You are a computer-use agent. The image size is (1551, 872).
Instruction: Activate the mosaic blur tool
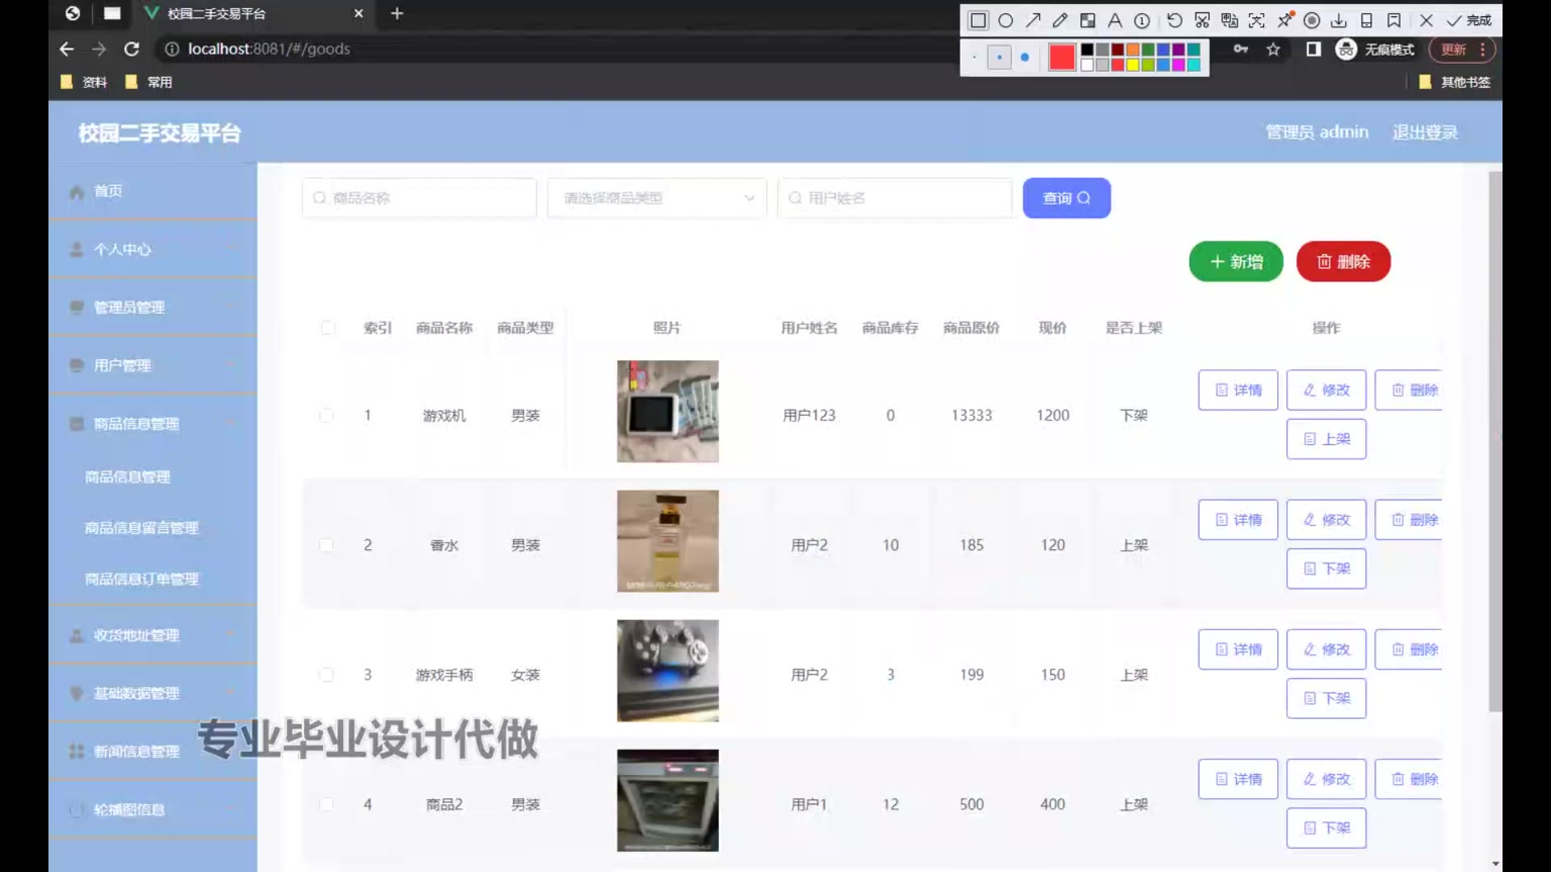point(1088,21)
